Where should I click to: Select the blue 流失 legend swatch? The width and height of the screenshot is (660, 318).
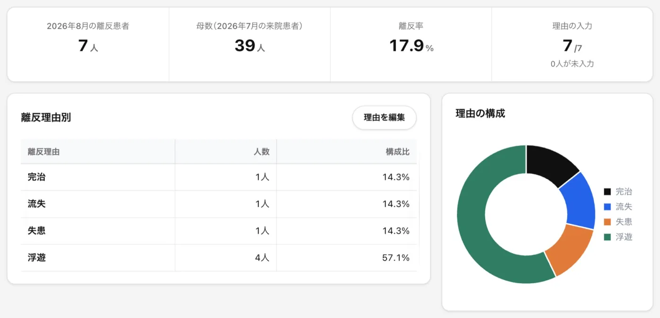tap(608, 207)
